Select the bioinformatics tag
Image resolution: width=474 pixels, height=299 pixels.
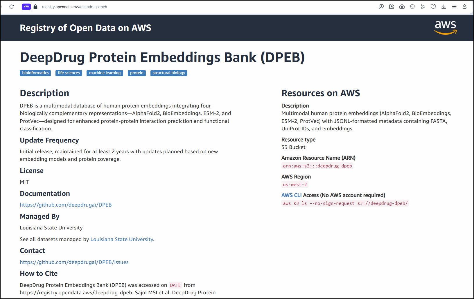(x=35, y=73)
